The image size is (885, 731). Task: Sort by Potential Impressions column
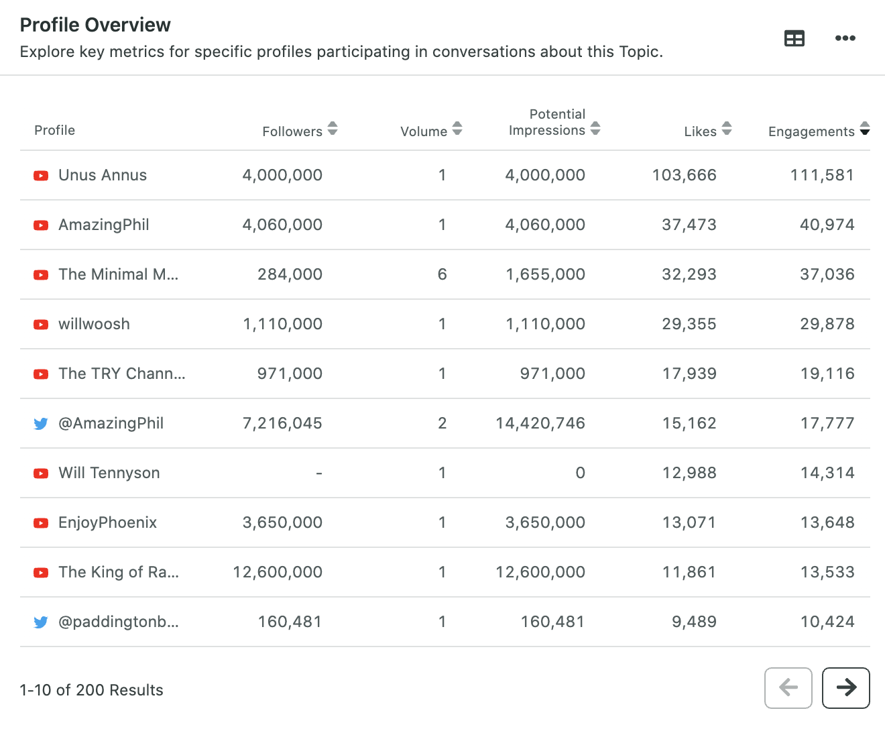595,129
